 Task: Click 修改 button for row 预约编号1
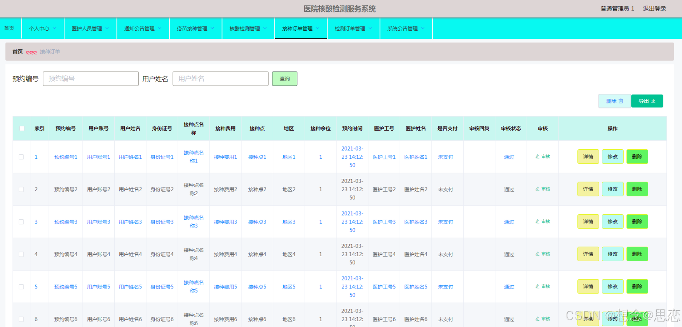(x=612, y=157)
